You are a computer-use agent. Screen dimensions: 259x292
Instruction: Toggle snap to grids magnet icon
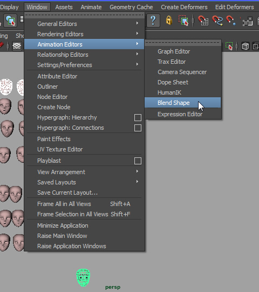click(x=203, y=21)
